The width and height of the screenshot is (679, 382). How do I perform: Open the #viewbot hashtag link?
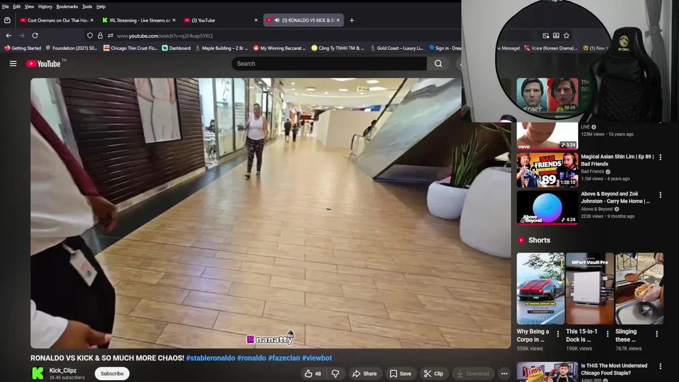pos(317,358)
